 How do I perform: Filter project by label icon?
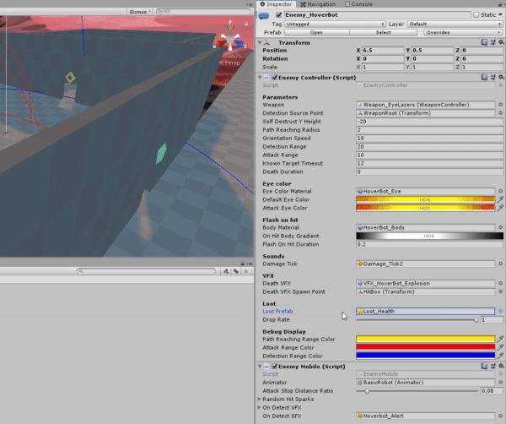tap(236, 271)
